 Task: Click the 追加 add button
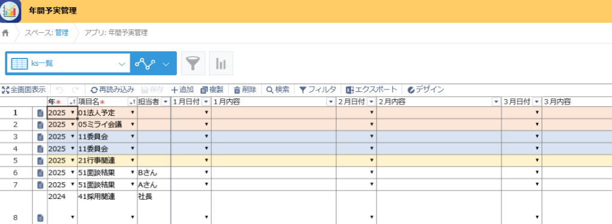(x=182, y=90)
